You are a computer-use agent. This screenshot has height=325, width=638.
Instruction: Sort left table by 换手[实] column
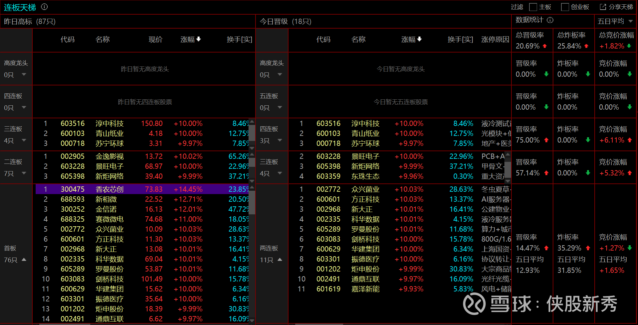[x=239, y=40]
